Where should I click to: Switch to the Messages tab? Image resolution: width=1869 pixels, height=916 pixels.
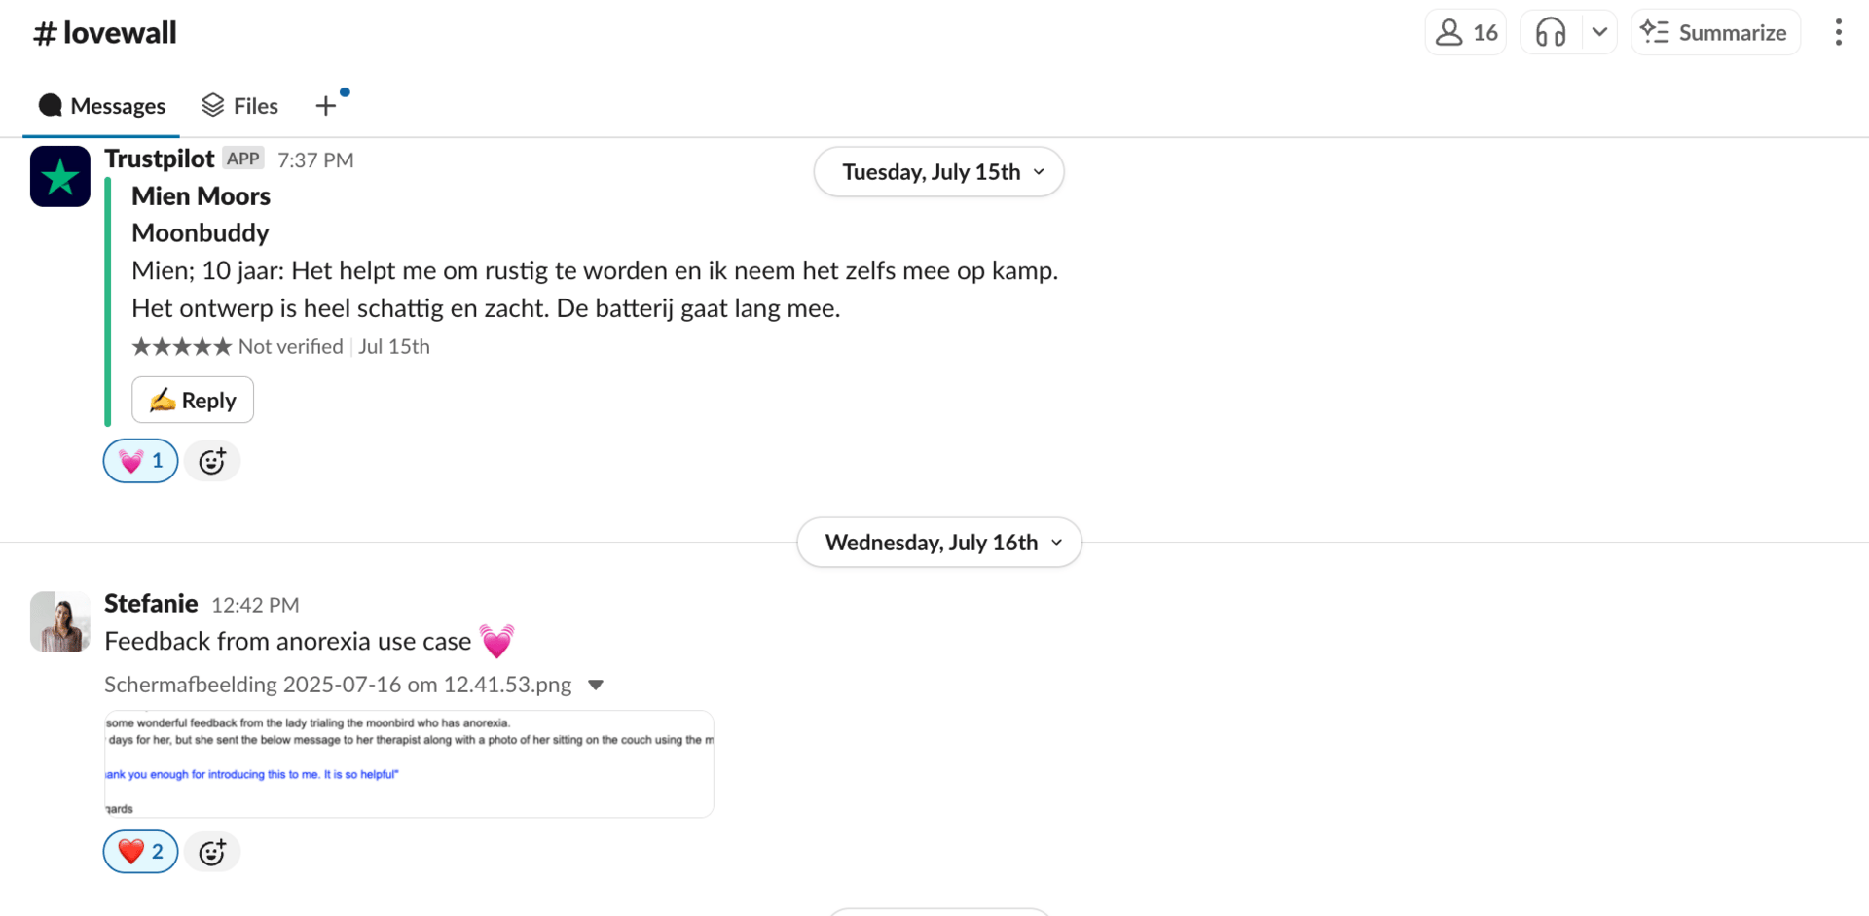[x=101, y=106]
